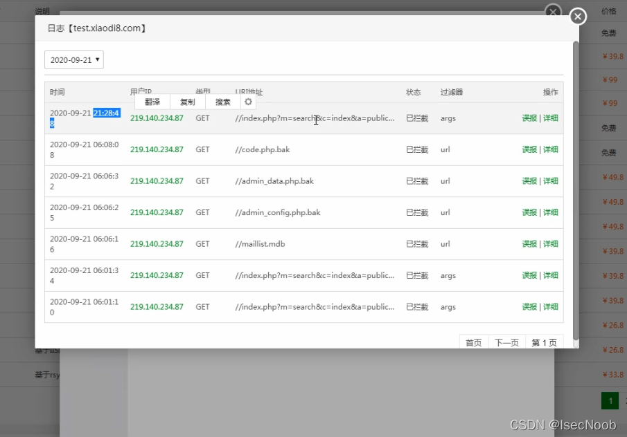Open 详细 for the 06:01:10 log entry
This screenshot has height=437, width=627.
(x=551, y=307)
